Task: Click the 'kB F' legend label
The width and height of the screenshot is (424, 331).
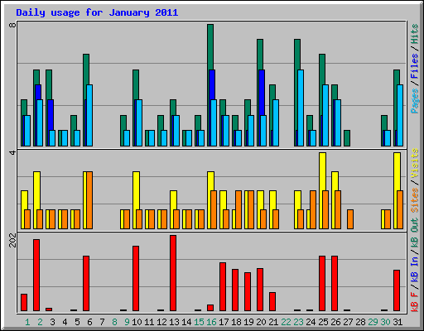Action: click(x=414, y=302)
